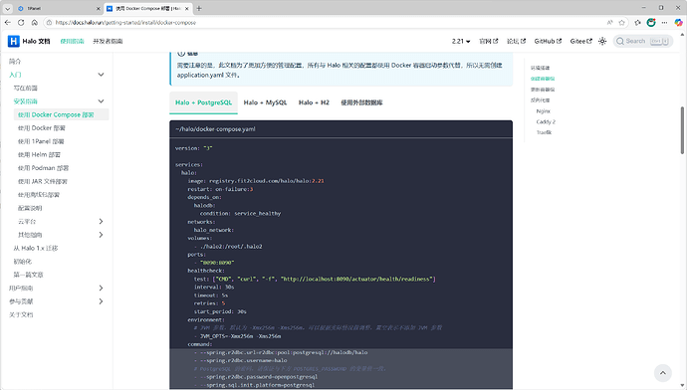The image size is (687, 390).
Task: Open the Copilot icon in browser toolbar
Action: point(678,22)
